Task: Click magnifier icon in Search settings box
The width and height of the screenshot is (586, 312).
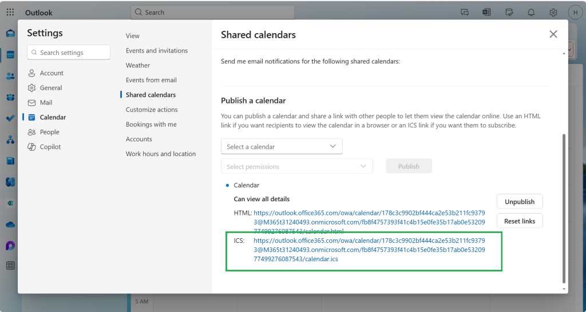Action: 34,53
